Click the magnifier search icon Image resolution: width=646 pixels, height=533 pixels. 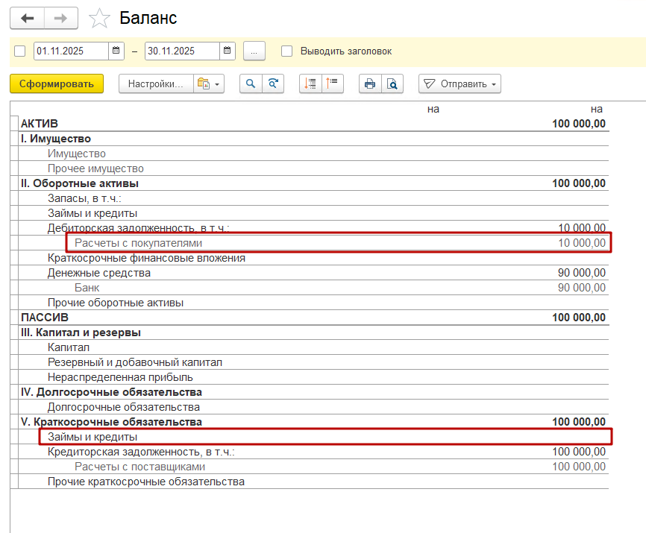tap(251, 84)
